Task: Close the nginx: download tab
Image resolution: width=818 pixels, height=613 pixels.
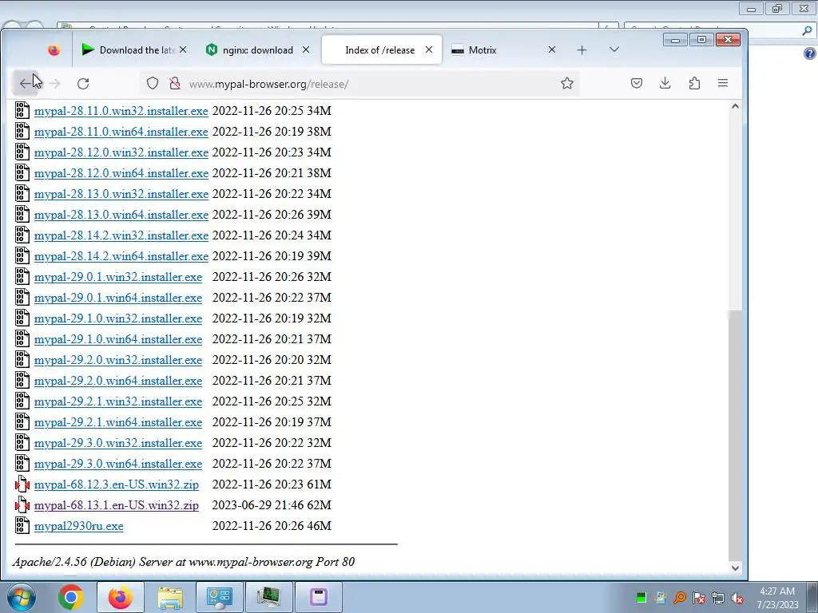Action: coord(306,50)
